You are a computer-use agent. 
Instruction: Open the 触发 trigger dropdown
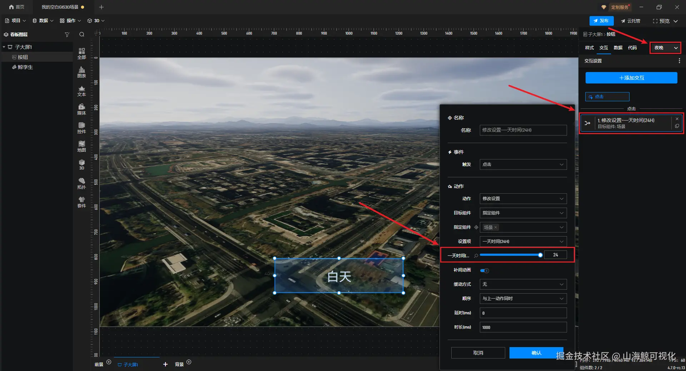pos(523,164)
